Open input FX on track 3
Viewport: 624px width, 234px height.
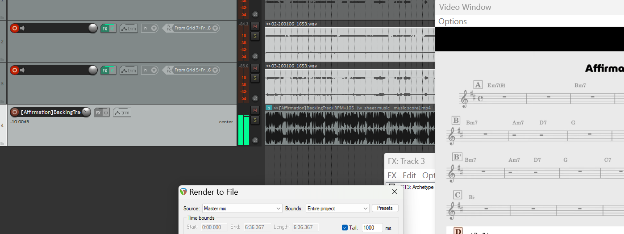(168, 70)
